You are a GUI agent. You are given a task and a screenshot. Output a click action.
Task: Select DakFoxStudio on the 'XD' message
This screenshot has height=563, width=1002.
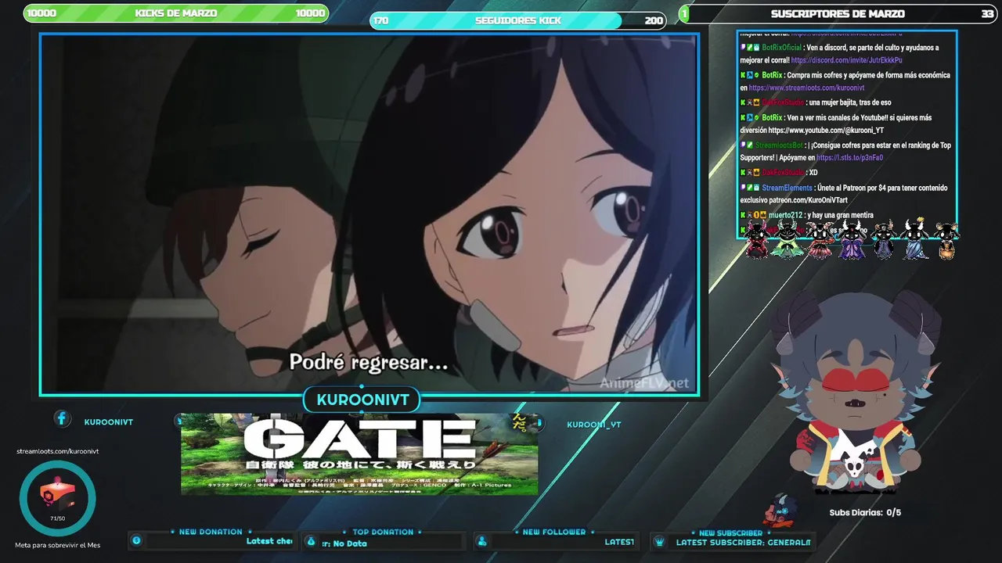click(x=783, y=173)
